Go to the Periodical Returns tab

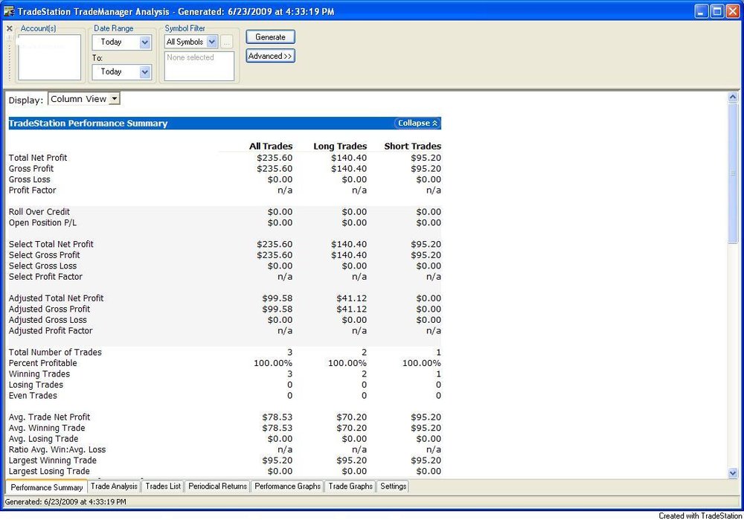(x=218, y=487)
